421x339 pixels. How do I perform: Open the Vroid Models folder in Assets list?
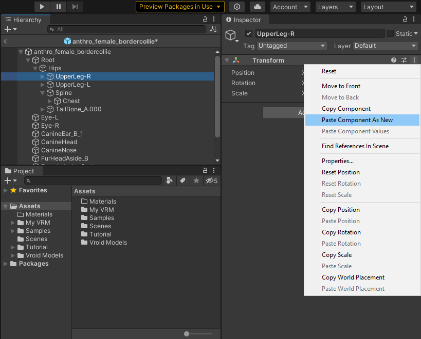(104, 243)
